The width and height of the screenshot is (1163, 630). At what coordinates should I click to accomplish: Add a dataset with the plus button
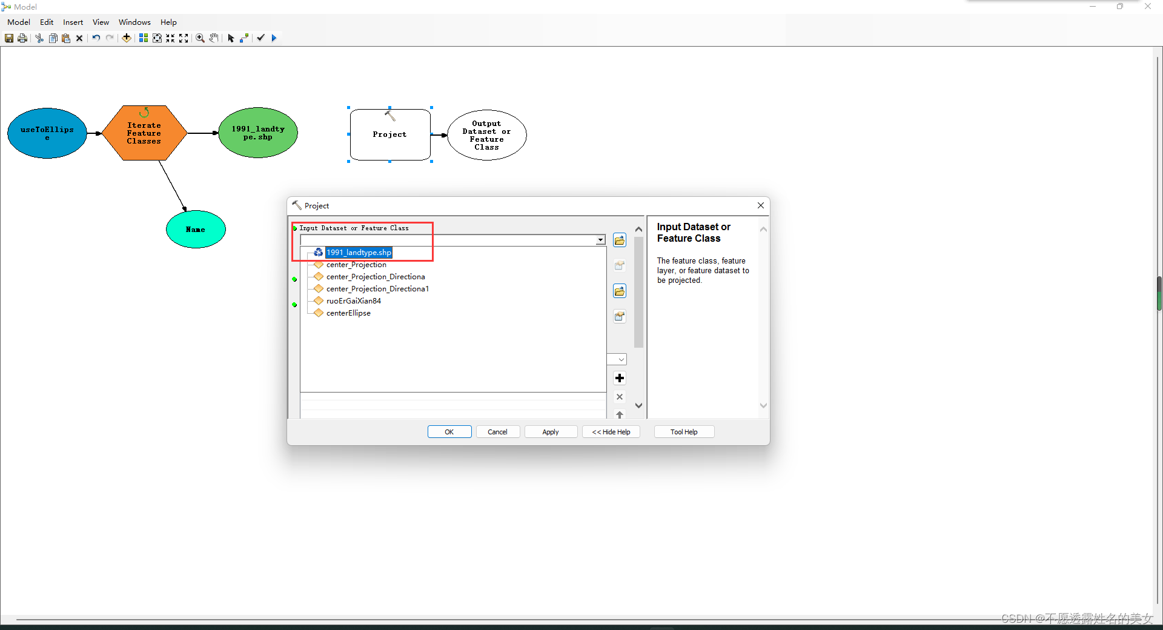pos(619,377)
